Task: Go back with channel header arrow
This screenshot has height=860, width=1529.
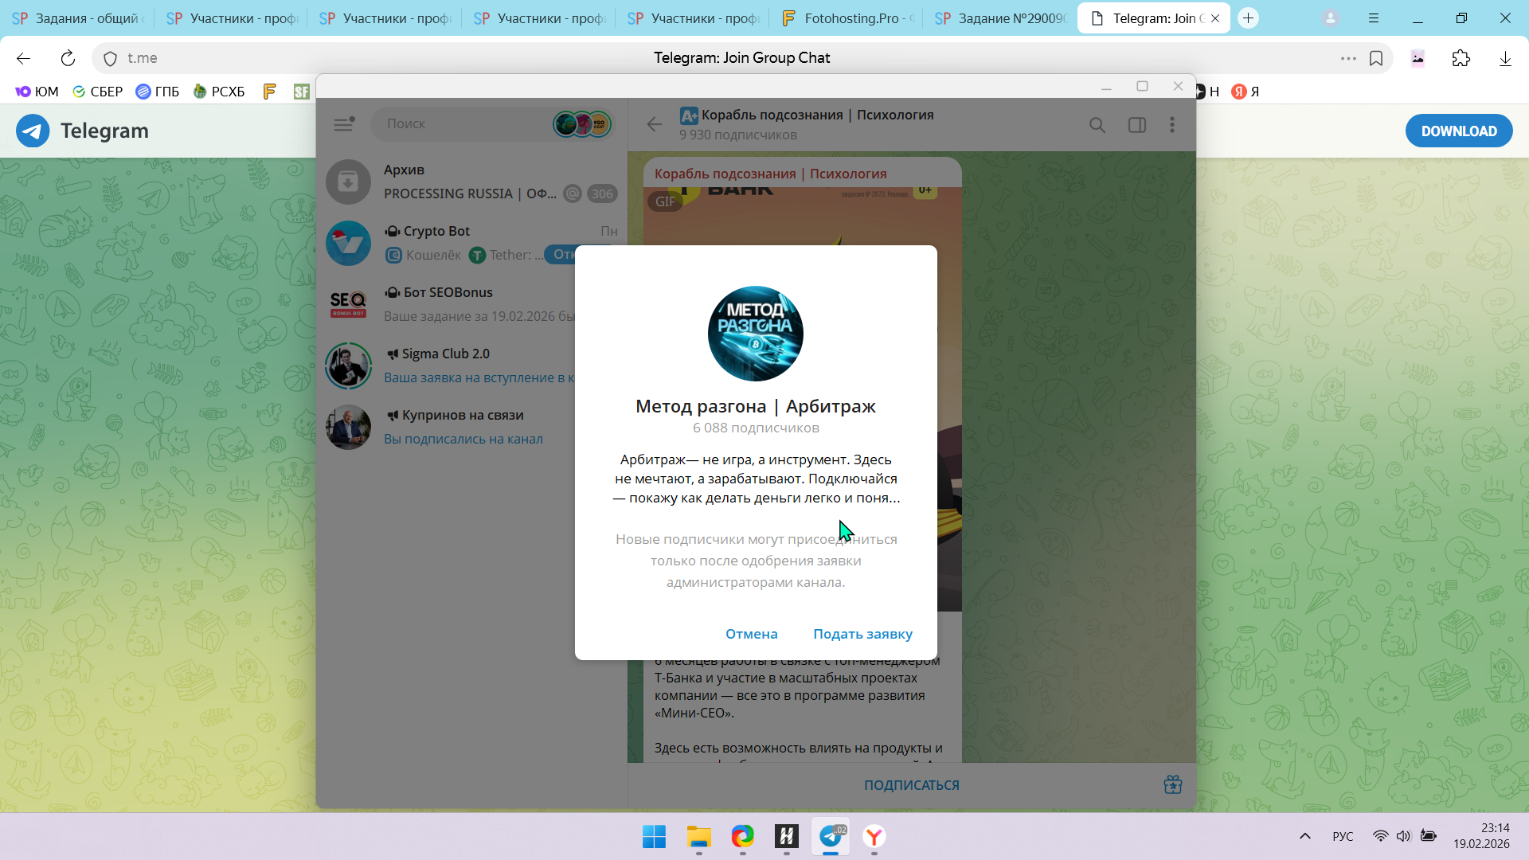Action: pos(655,124)
